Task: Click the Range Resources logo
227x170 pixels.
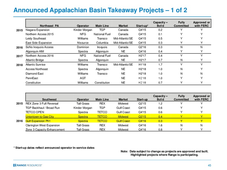Action: click(x=28, y=165)
